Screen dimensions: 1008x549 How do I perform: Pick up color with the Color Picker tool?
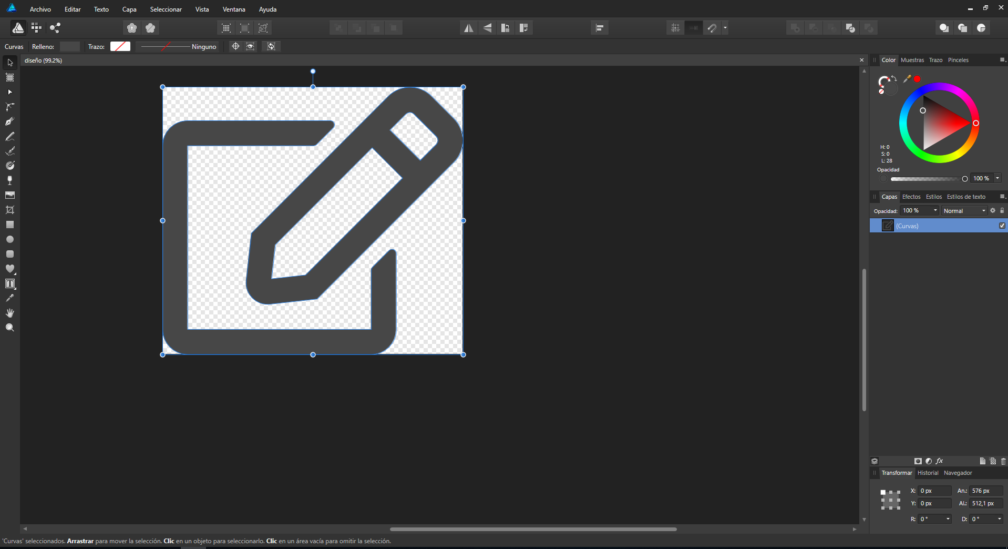pyautogui.click(x=9, y=298)
